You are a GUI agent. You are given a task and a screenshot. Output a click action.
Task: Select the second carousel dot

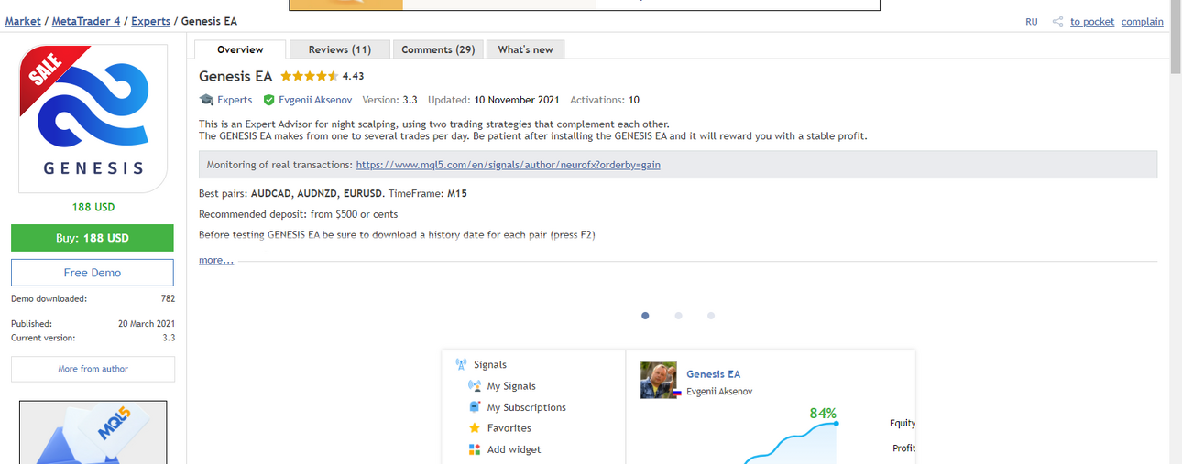tap(678, 316)
